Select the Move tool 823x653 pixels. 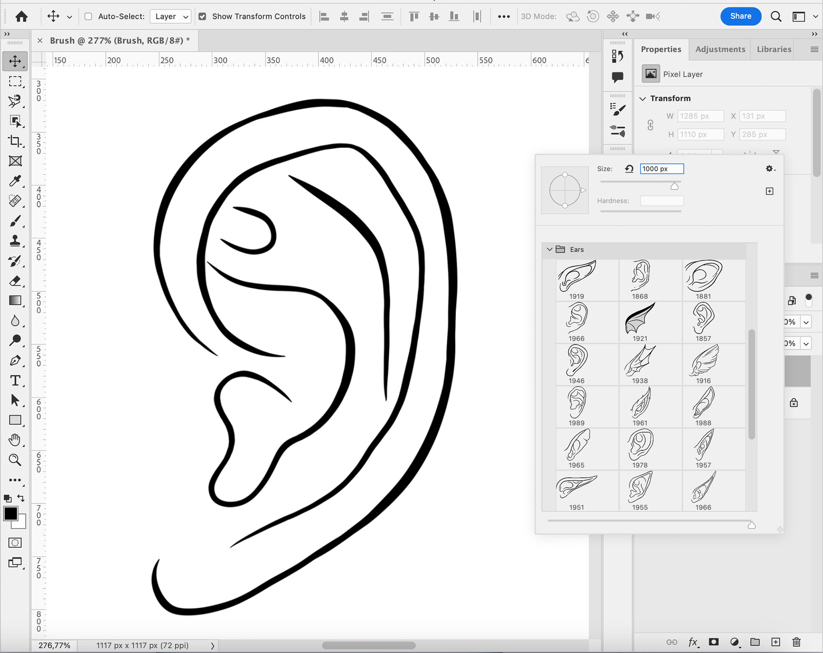click(x=15, y=62)
